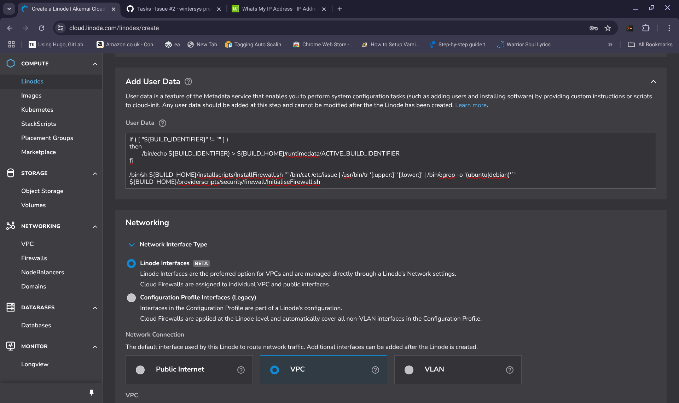Select Configuration Profile Interfaces (Legacy) radio
The image size is (679, 403).
pyautogui.click(x=131, y=298)
